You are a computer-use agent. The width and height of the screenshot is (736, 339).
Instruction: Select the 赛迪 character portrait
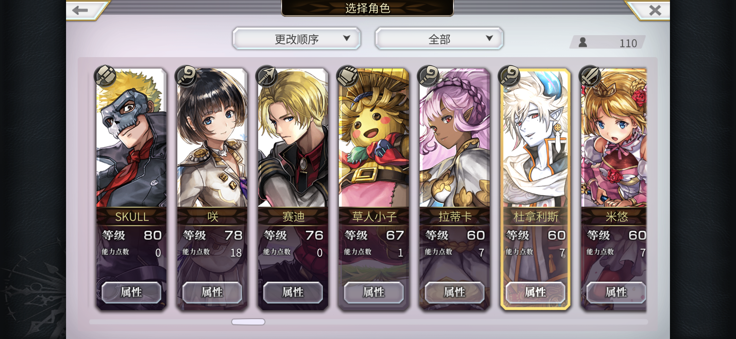click(293, 138)
